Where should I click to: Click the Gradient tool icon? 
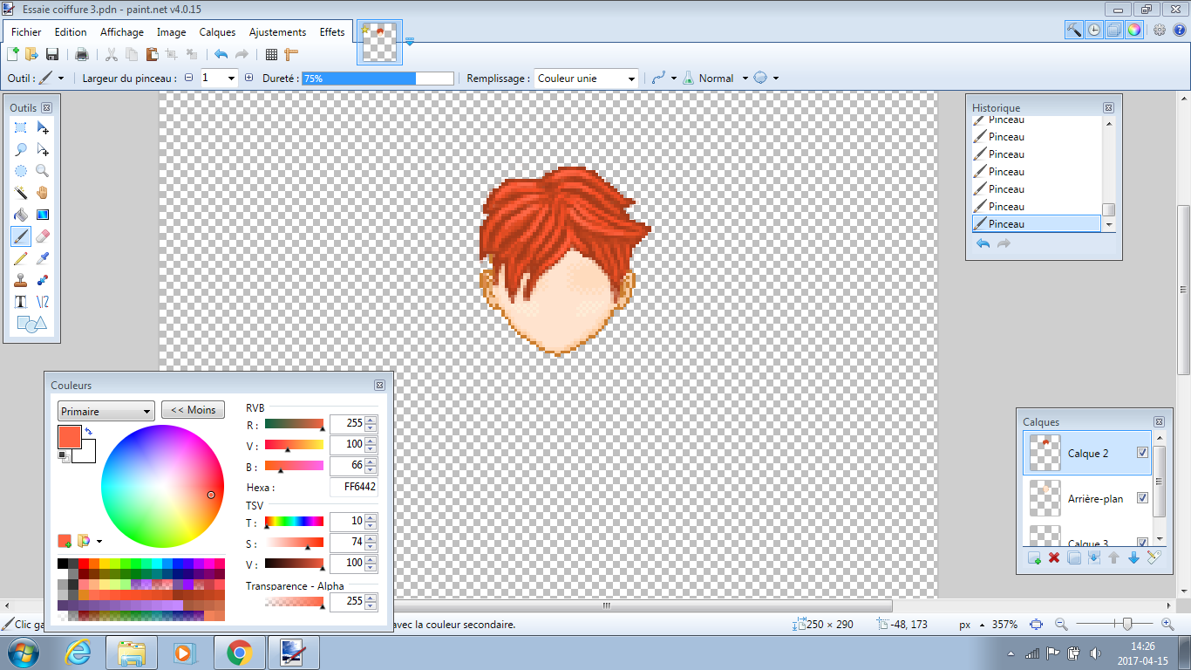tap(43, 215)
